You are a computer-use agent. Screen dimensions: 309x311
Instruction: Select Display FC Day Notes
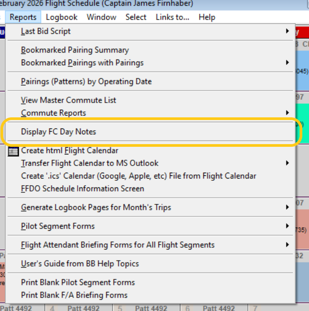coord(58,132)
